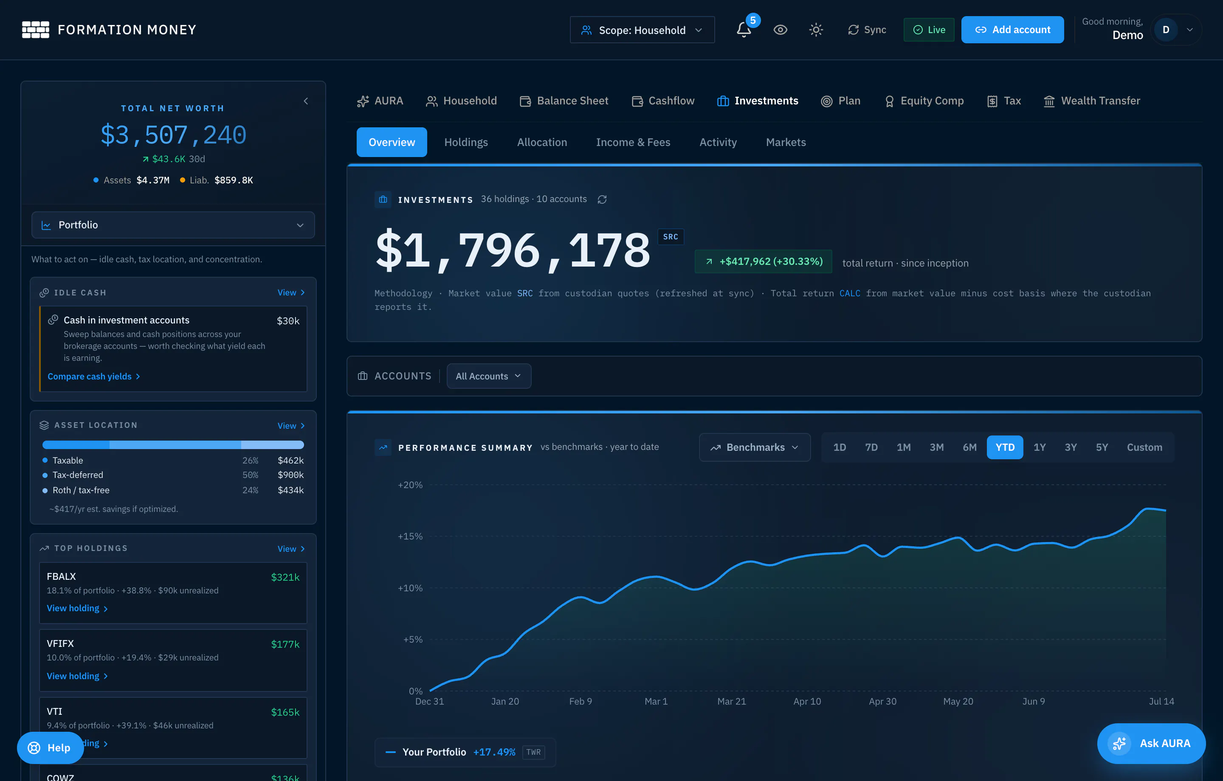Click the Idle Cash coins icon

point(44,292)
